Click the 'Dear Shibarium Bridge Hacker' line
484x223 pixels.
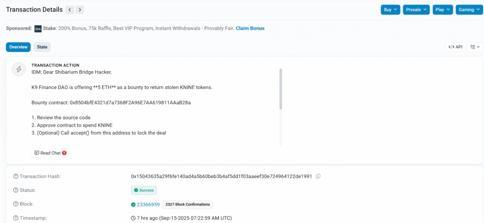point(71,73)
